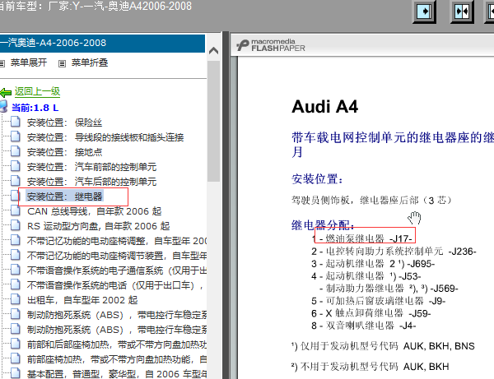Click document icon beside 保险丝
This screenshot has width=494, height=379.
(x=16, y=122)
